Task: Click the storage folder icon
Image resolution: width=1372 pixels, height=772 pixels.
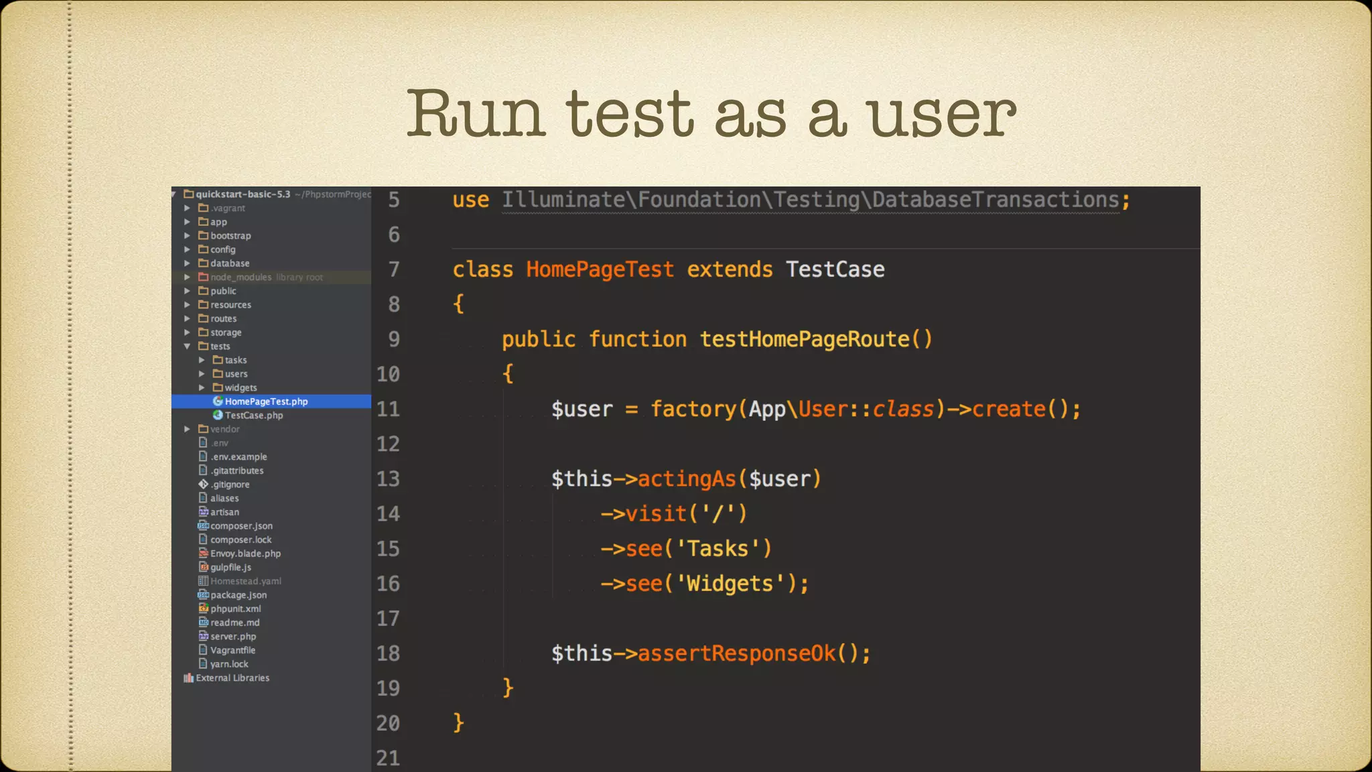Action: [x=203, y=332]
